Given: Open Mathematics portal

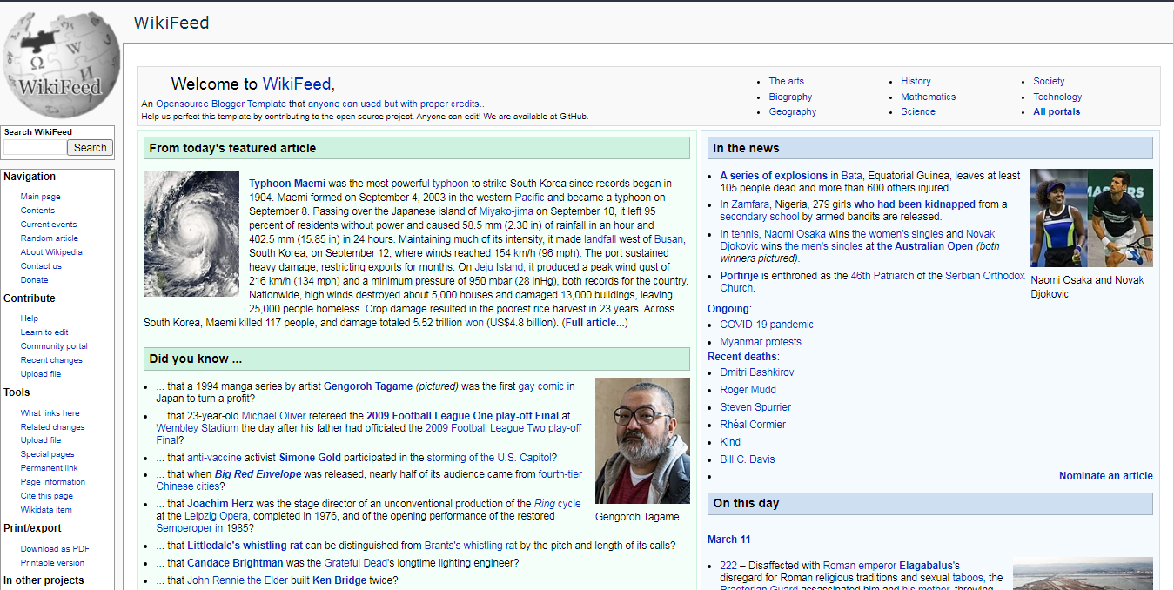Looking at the screenshot, I should pyautogui.click(x=928, y=97).
